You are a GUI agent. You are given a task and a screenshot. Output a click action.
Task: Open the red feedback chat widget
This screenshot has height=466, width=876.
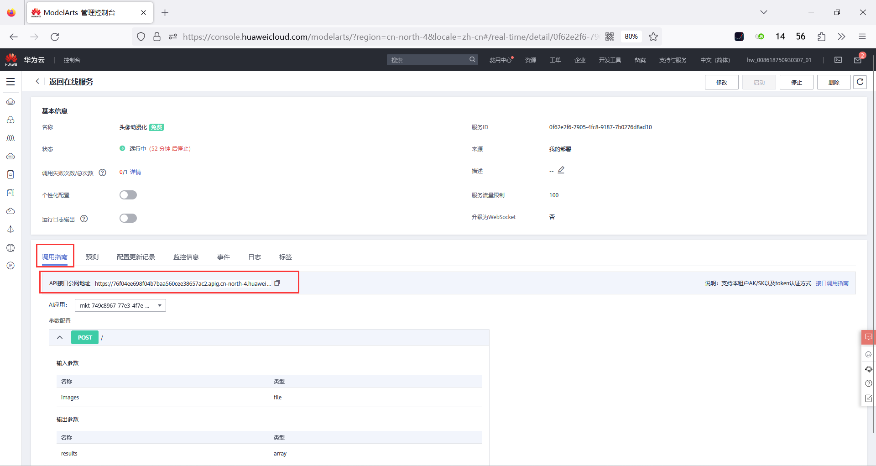click(868, 337)
